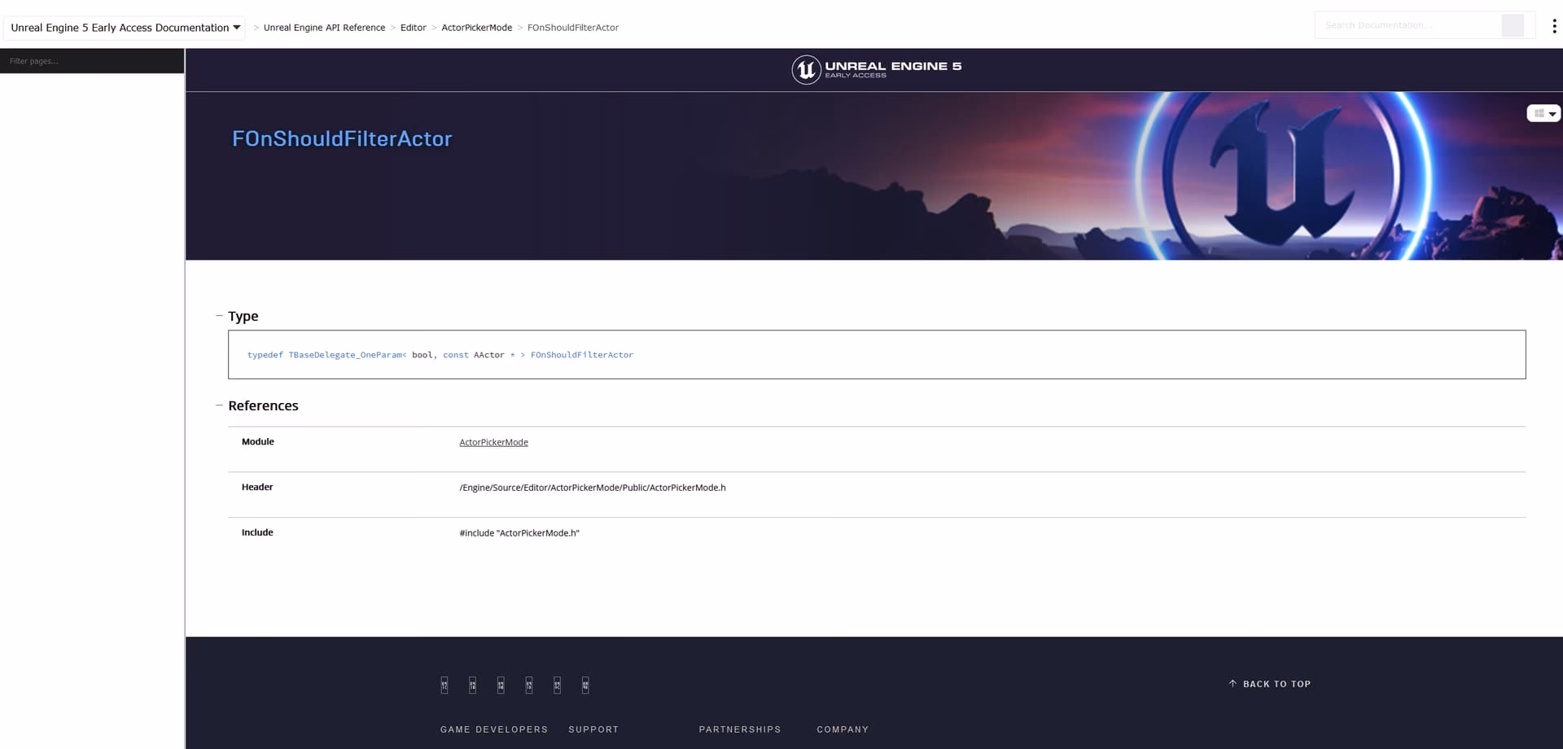Open the Windows platform selector dropdown

tap(1543, 114)
